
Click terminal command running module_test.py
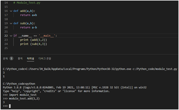coord(90,69)
